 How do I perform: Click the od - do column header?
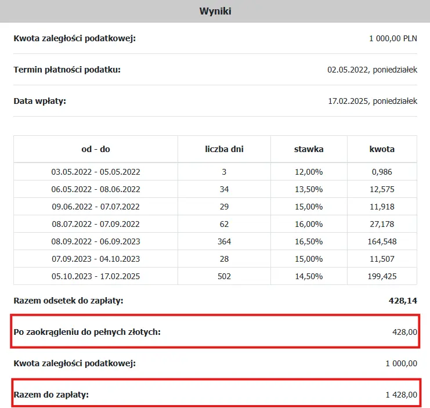96,149
